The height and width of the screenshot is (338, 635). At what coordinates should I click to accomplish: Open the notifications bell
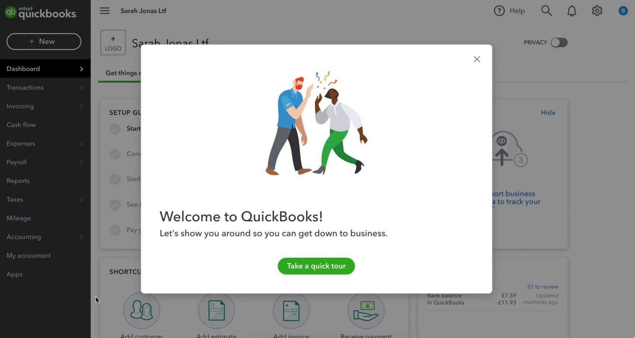pyautogui.click(x=571, y=10)
